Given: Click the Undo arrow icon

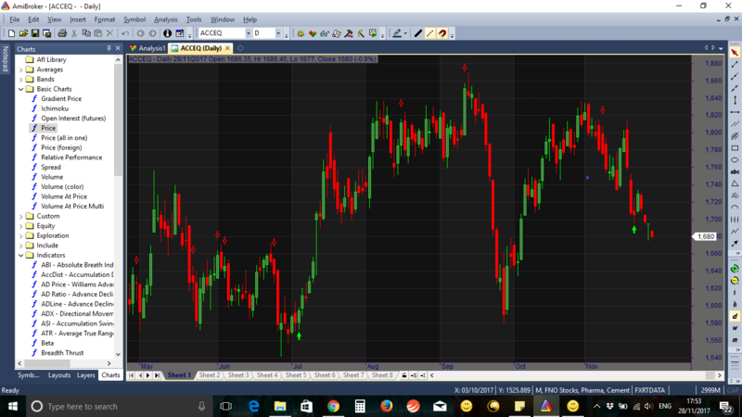Looking at the screenshot, I should tap(125, 33).
